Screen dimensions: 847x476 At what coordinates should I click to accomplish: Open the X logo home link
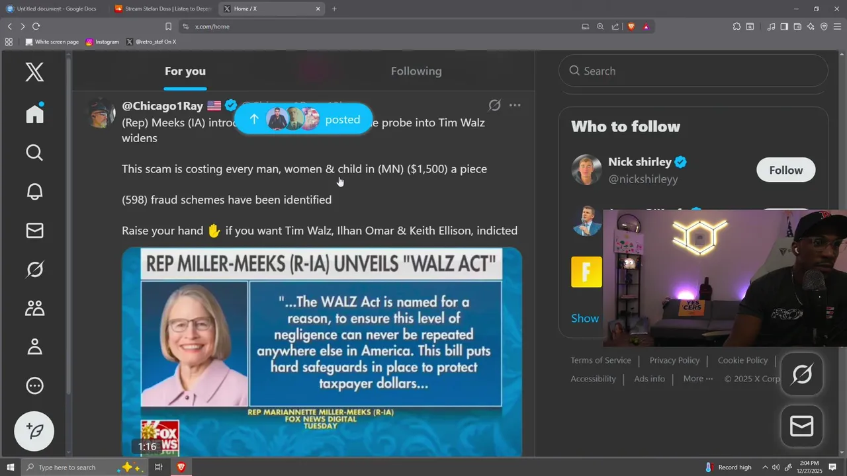tap(34, 71)
